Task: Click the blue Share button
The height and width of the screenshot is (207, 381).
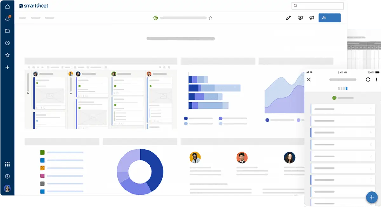Action: [330, 18]
